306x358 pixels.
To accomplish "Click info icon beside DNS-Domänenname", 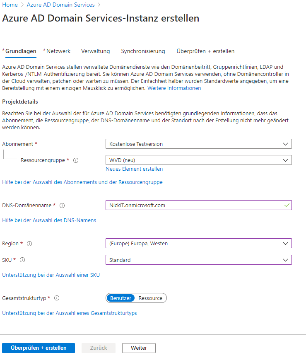I will (x=62, y=206).
